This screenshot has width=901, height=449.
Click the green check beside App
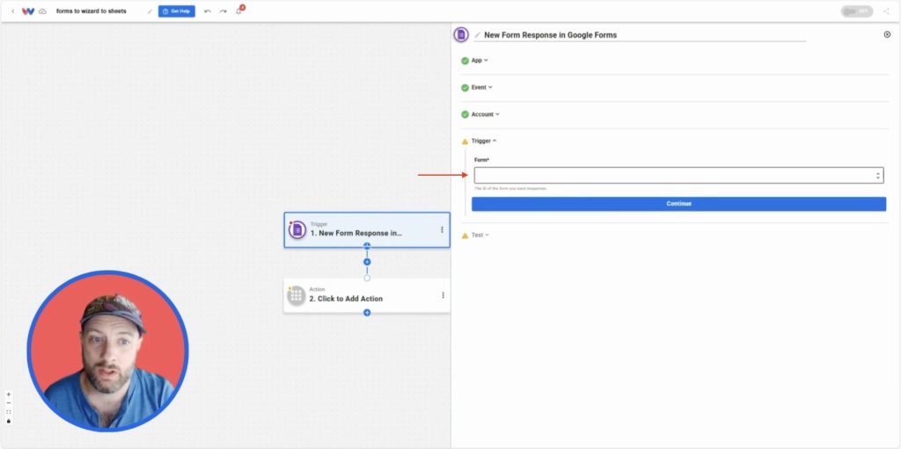(x=465, y=61)
